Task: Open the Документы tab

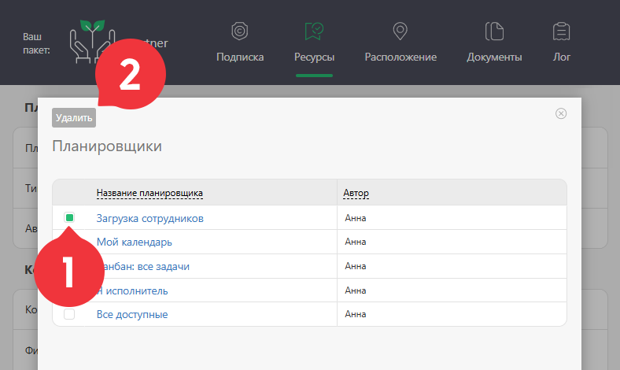Action: point(494,43)
